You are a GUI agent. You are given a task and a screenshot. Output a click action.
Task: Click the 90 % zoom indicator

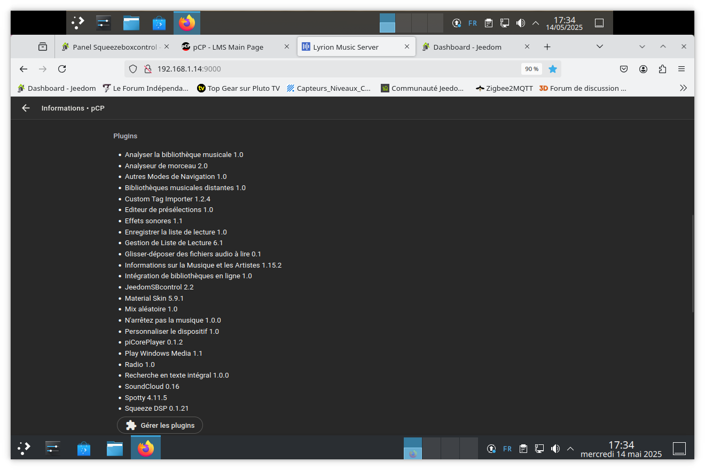(531, 69)
